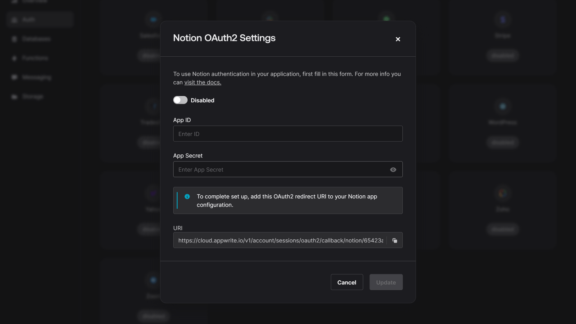Click the 'App ID' label
Image resolution: width=576 pixels, height=324 pixels.
(x=182, y=120)
